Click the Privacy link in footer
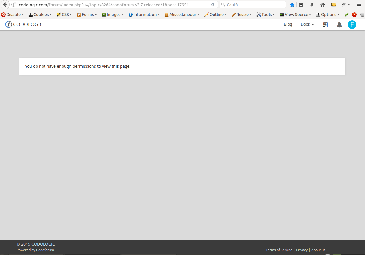Image resolution: width=365 pixels, height=255 pixels. click(x=302, y=250)
